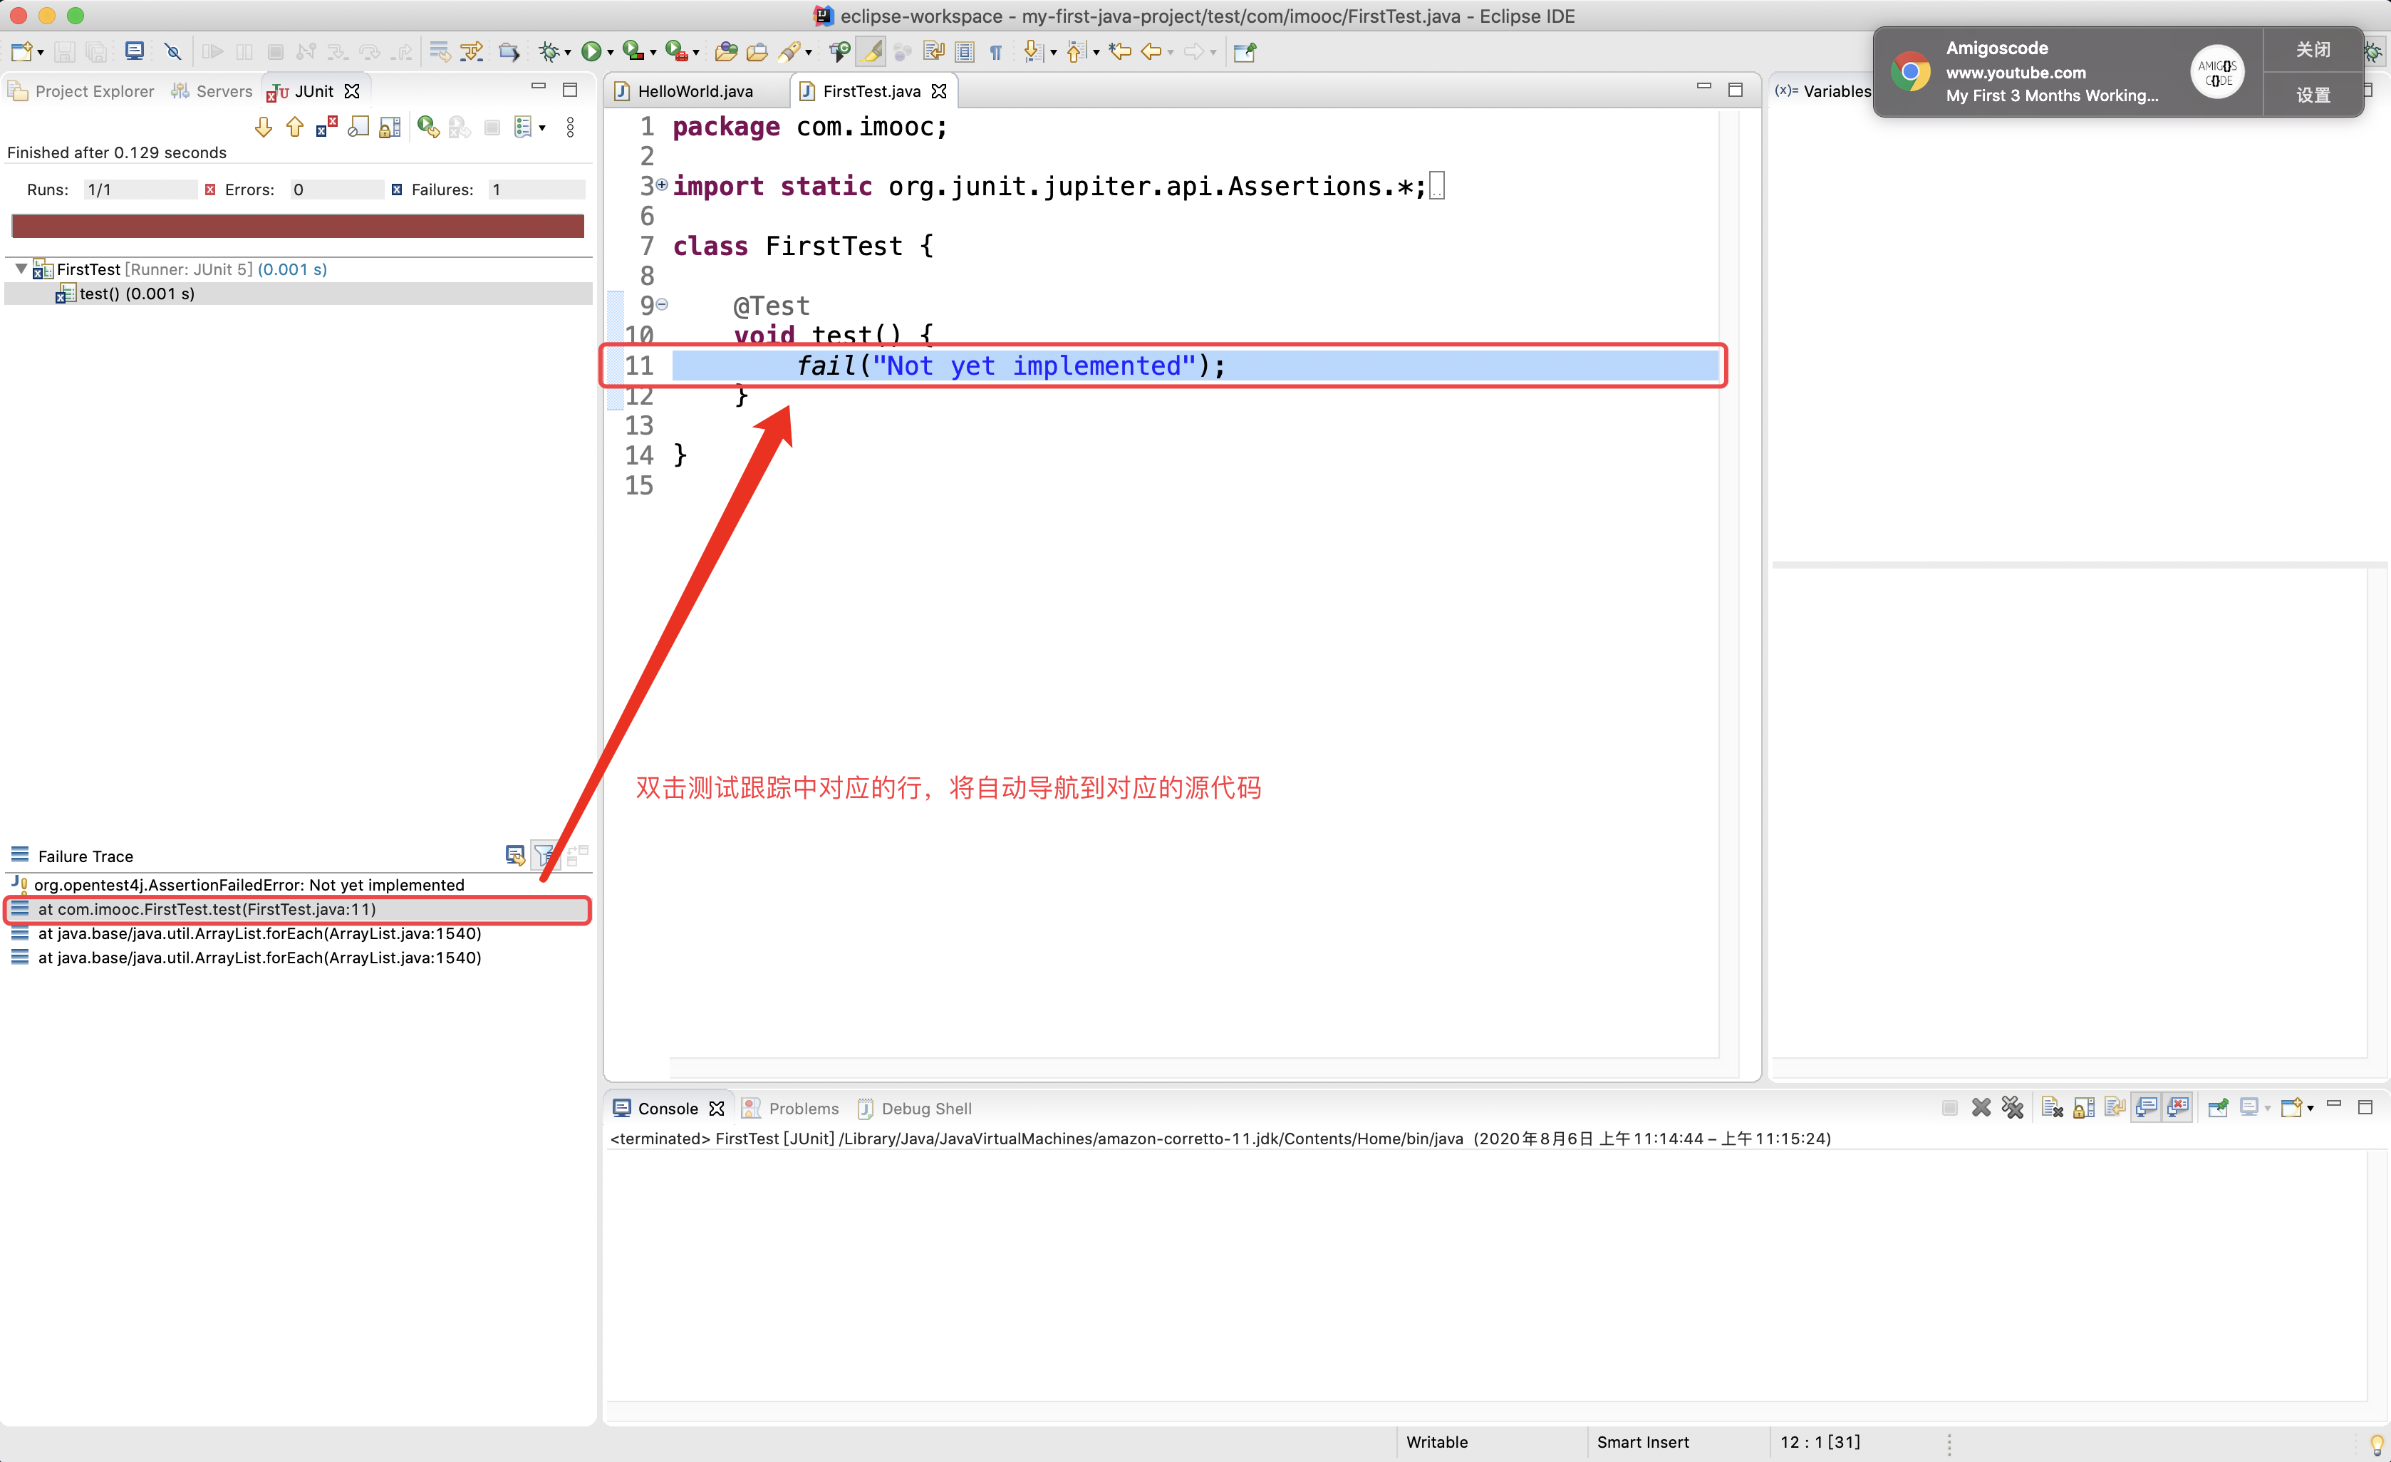Click the Search flashlight icon

790,51
